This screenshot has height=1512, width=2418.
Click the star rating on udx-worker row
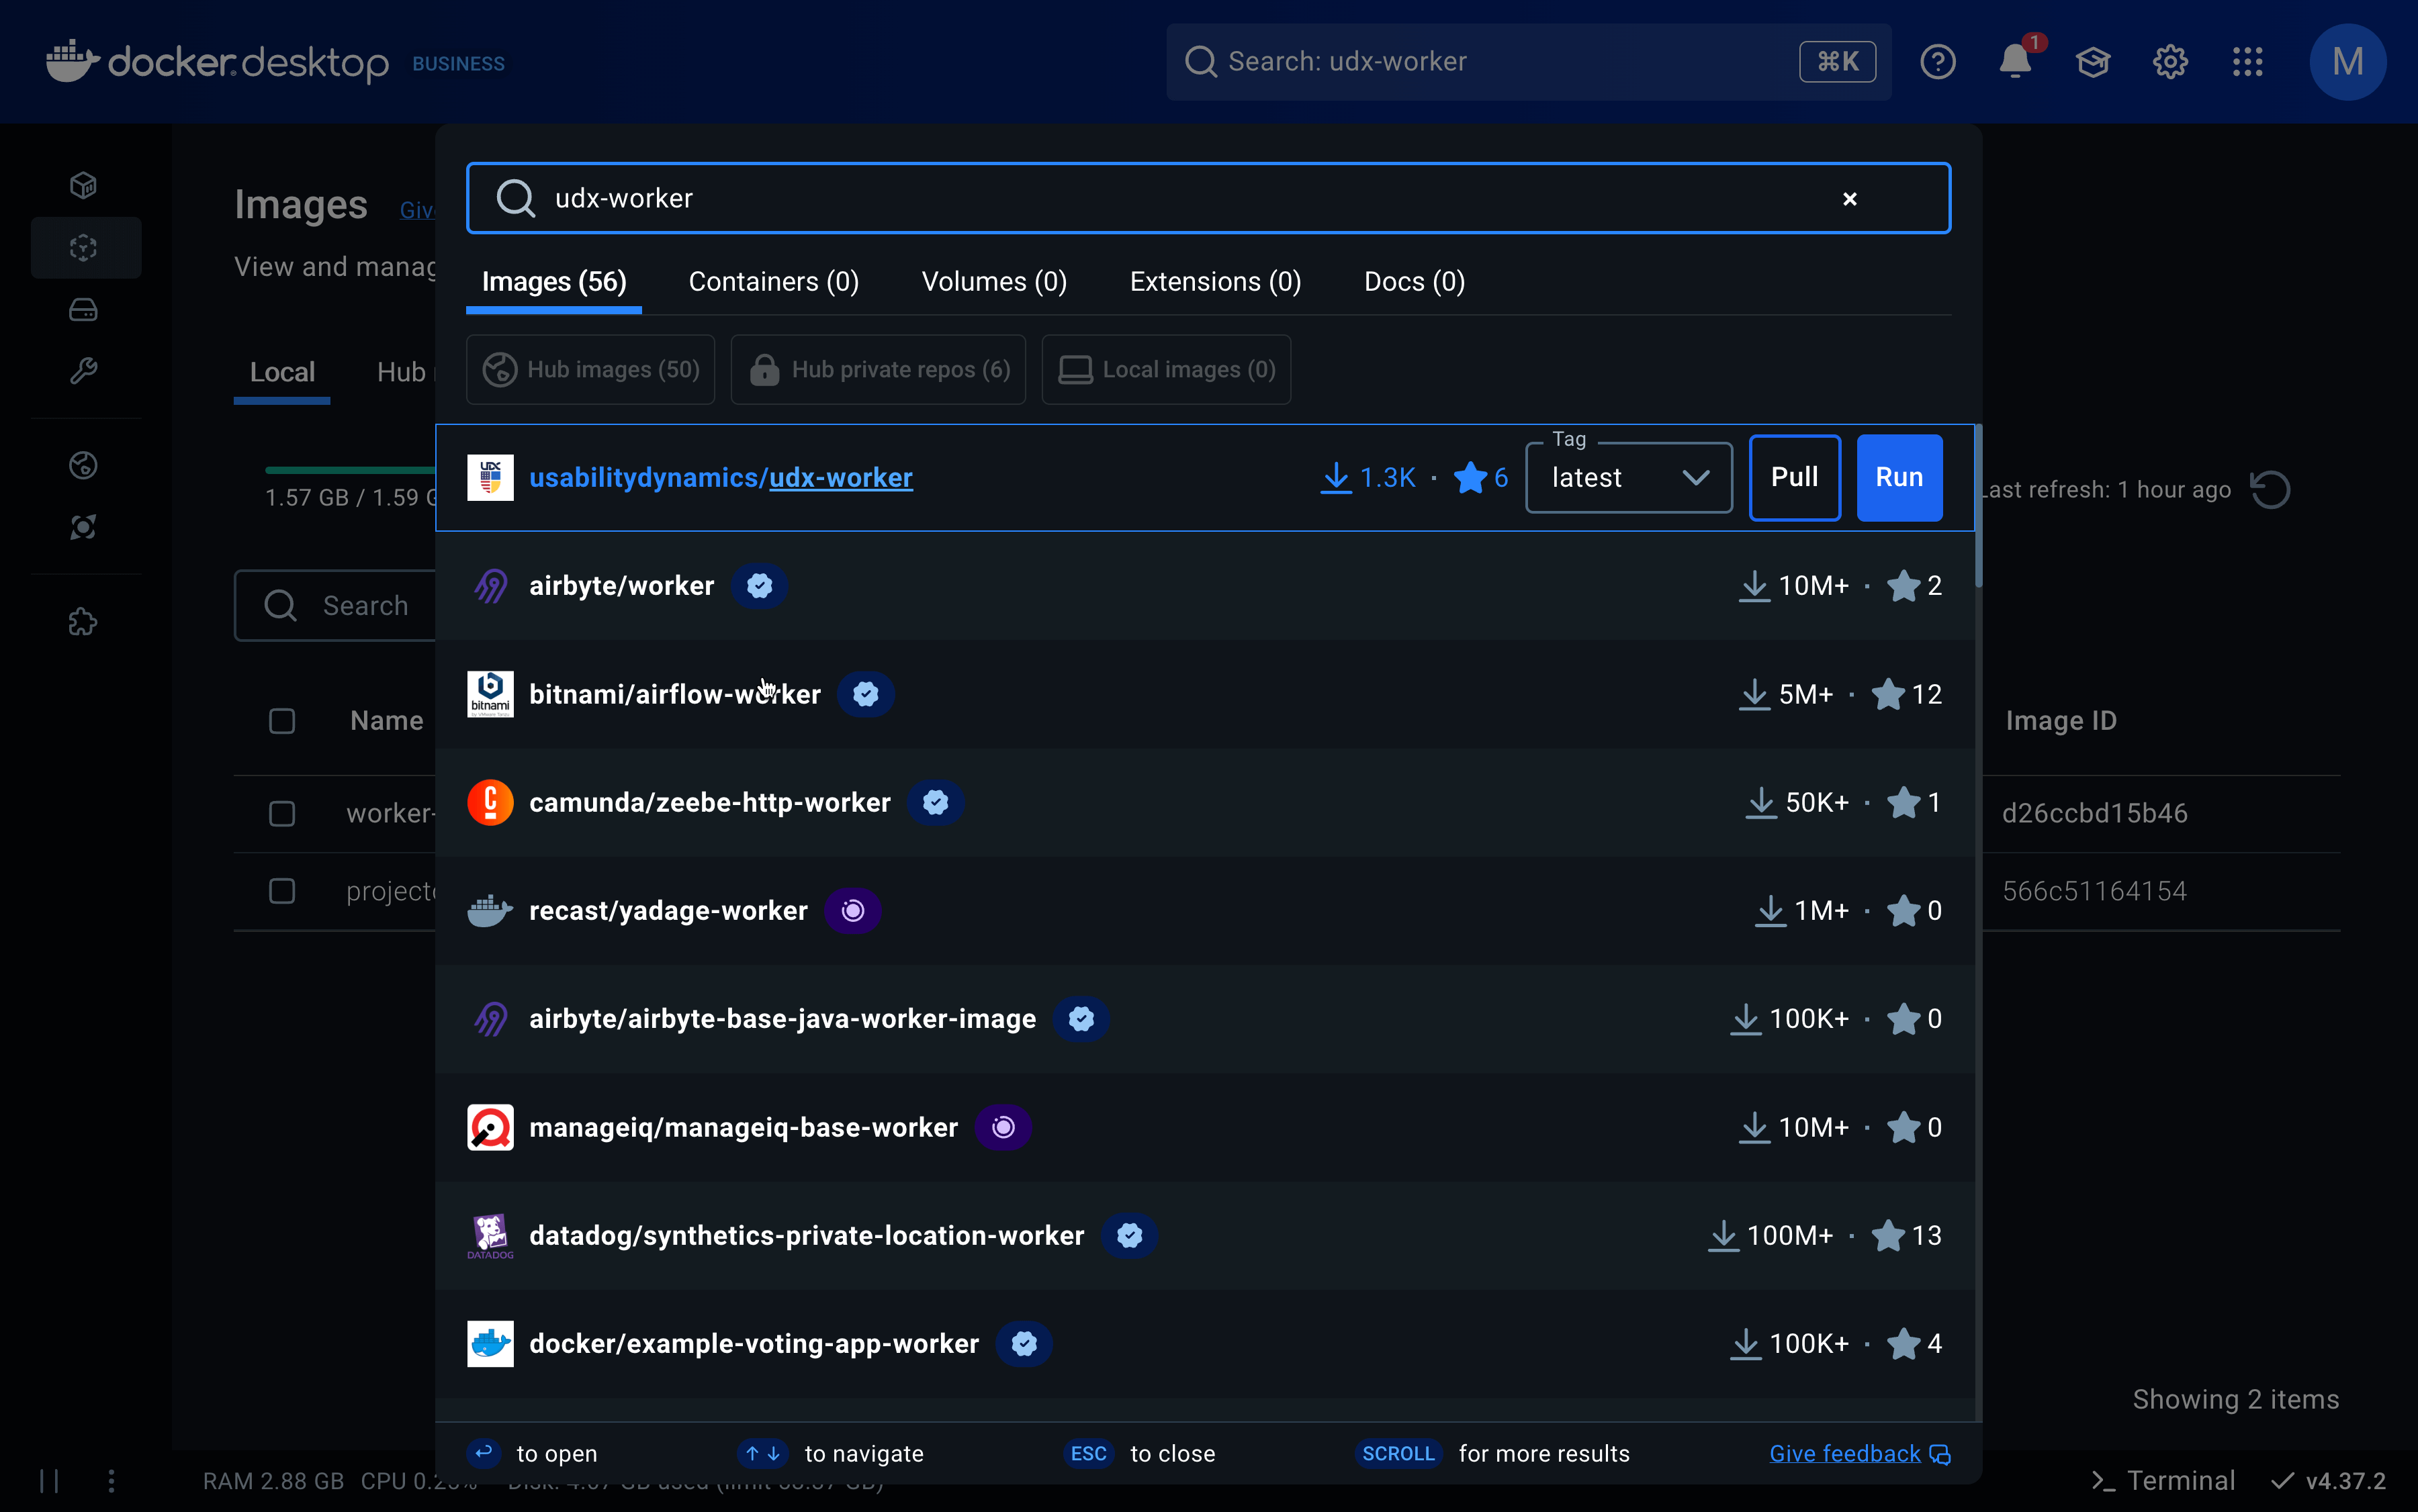(1480, 478)
